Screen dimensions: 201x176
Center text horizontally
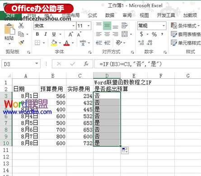107,34
